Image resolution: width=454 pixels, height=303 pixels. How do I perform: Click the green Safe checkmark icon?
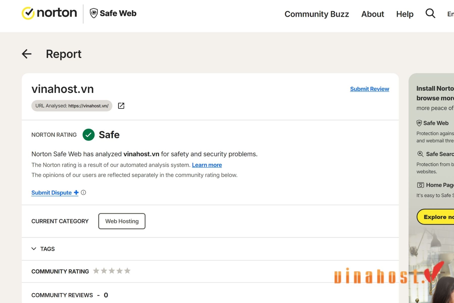[x=89, y=135]
